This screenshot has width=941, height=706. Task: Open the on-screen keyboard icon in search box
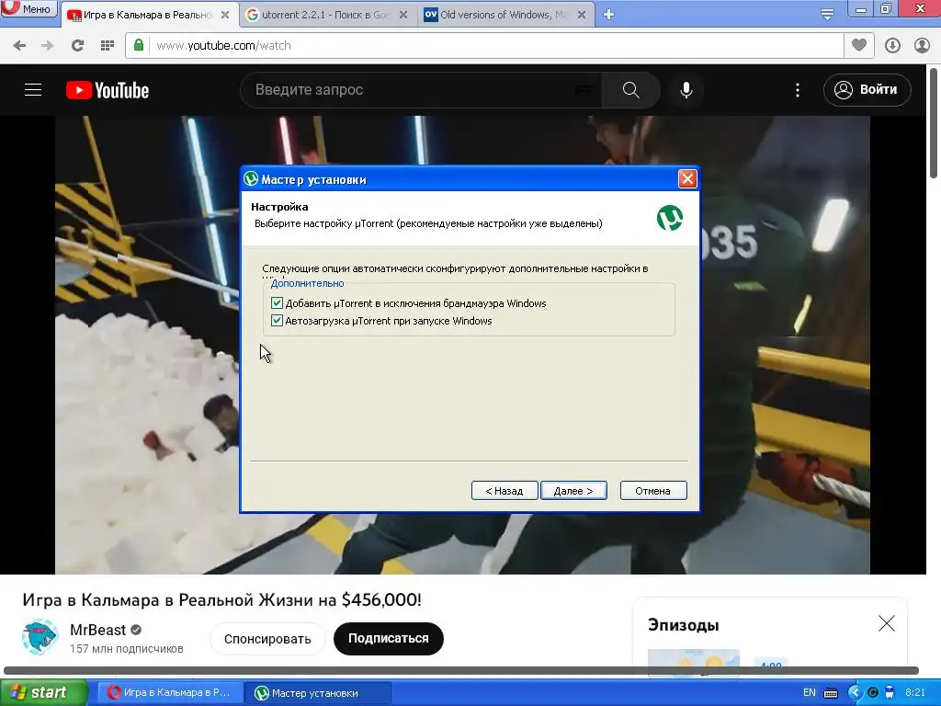[x=584, y=90]
